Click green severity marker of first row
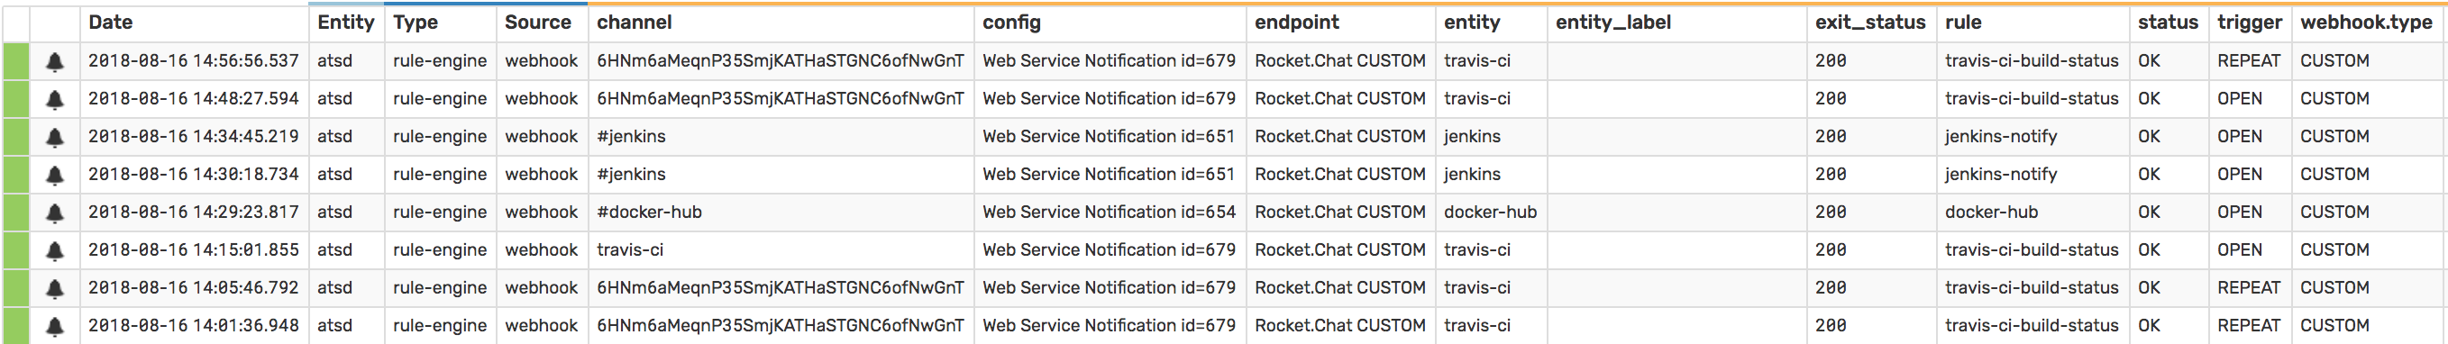 (16, 61)
